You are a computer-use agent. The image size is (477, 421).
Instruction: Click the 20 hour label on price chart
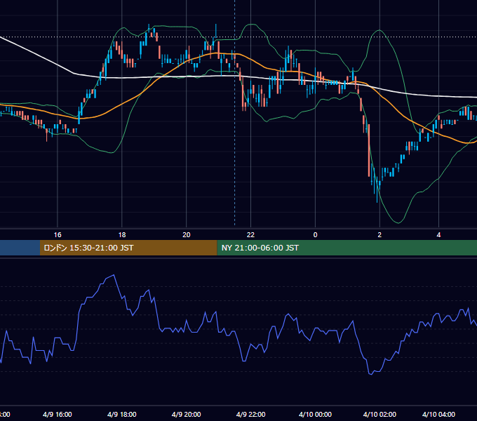click(x=187, y=234)
